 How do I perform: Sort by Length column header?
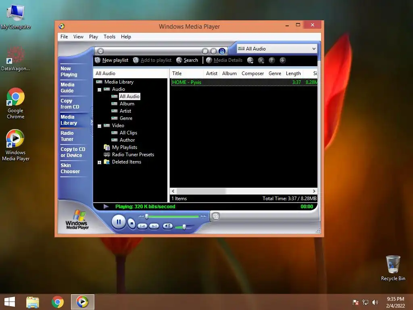[x=293, y=73]
